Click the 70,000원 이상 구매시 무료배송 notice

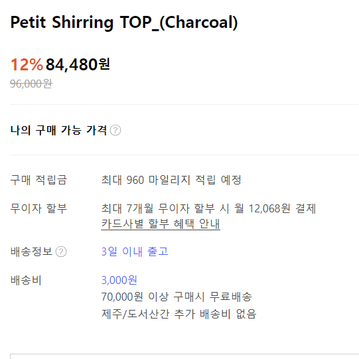[177, 297]
